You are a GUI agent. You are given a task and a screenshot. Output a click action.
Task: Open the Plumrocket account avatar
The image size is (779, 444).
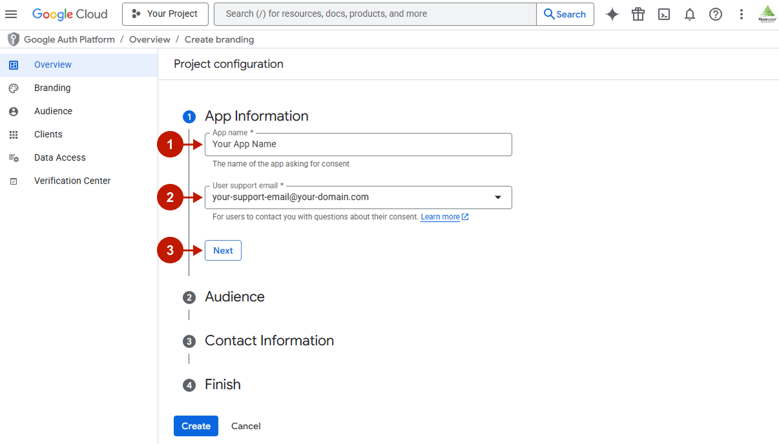tap(767, 14)
